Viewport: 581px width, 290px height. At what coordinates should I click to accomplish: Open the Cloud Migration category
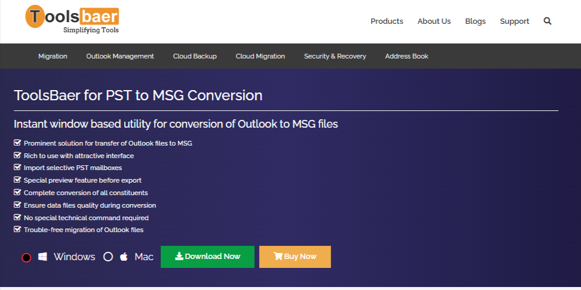pyautogui.click(x=260, y=56)
